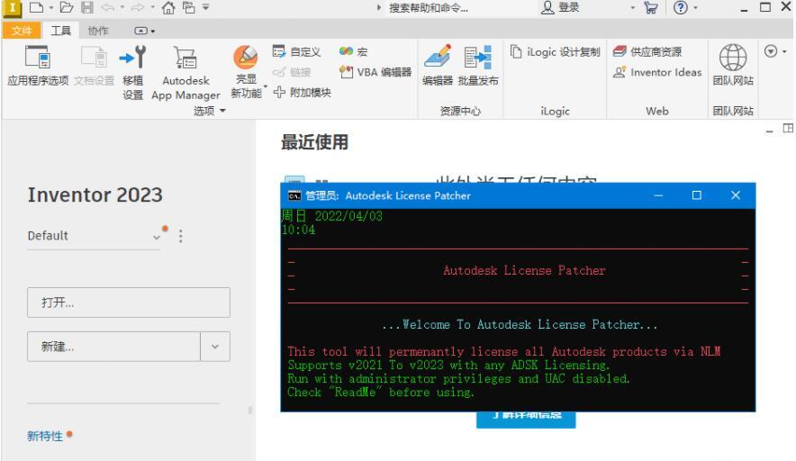Click the New file icon in quick access toolbar
The width and height of the screenshot is (796, 461).
(x=36, y=7)
